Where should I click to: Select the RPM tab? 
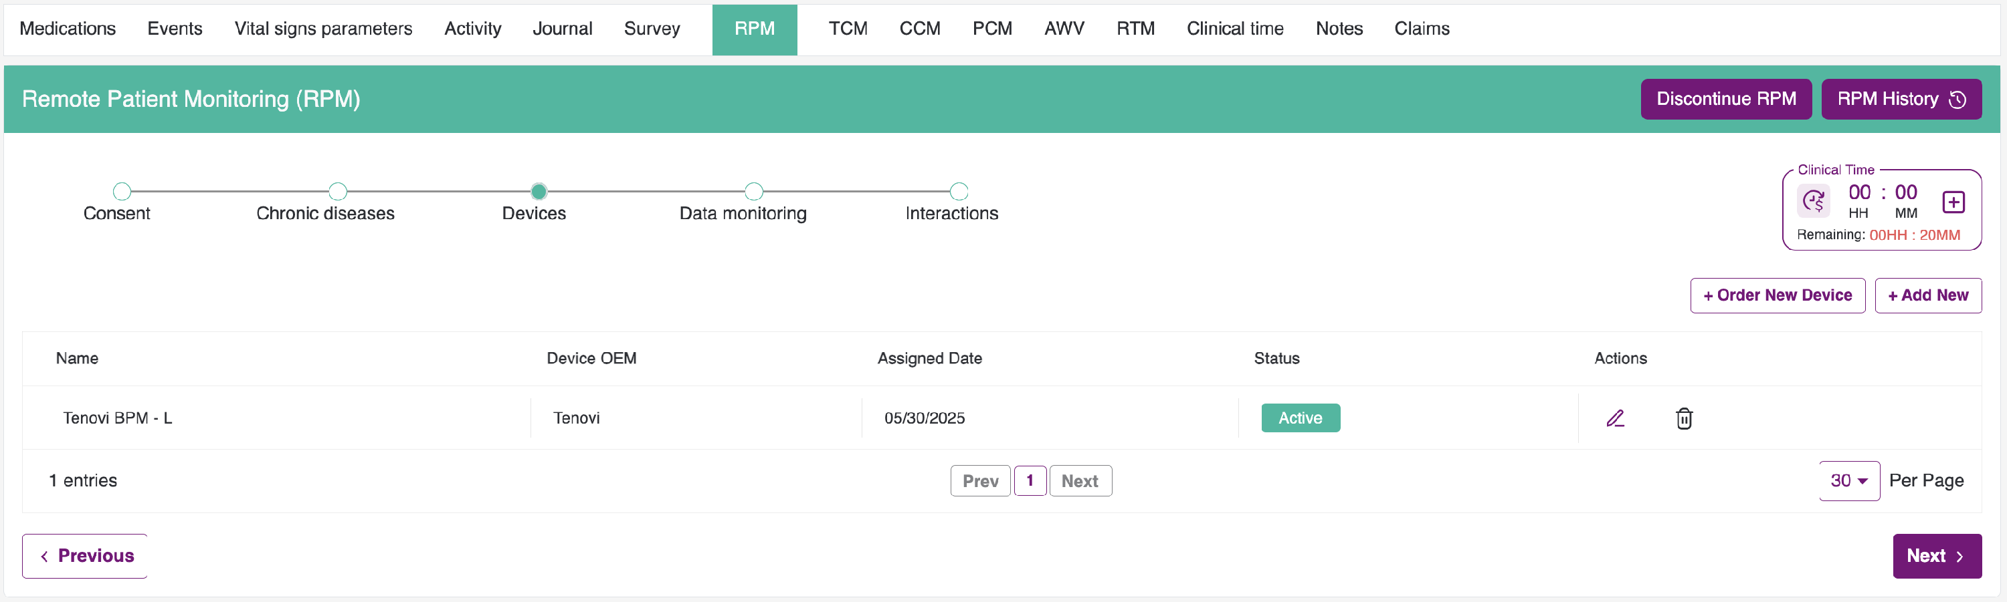pos(754,29)
